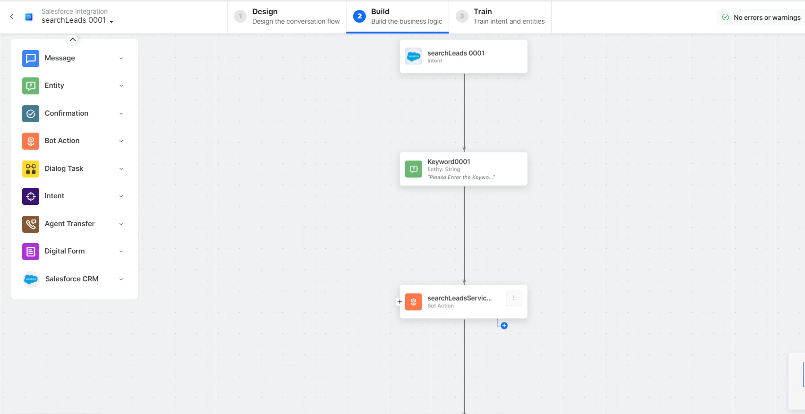Click the green entity icon on Keyword0001 node
Screen dimensions: 805x414
pyautogui.click(x=414, y=169)
